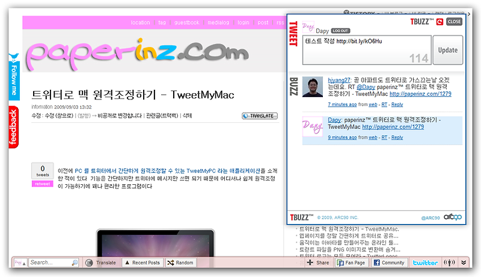The width and height of the screenshot is (481, 277).
Task: Open paperinz.com/1279 link in hjyang27's tweet
Action: click(420, 94)
